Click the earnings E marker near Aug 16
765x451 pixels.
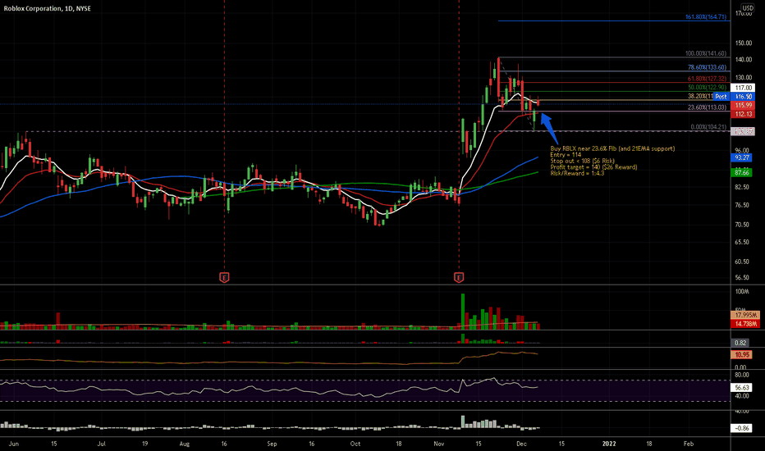point(224,277)
